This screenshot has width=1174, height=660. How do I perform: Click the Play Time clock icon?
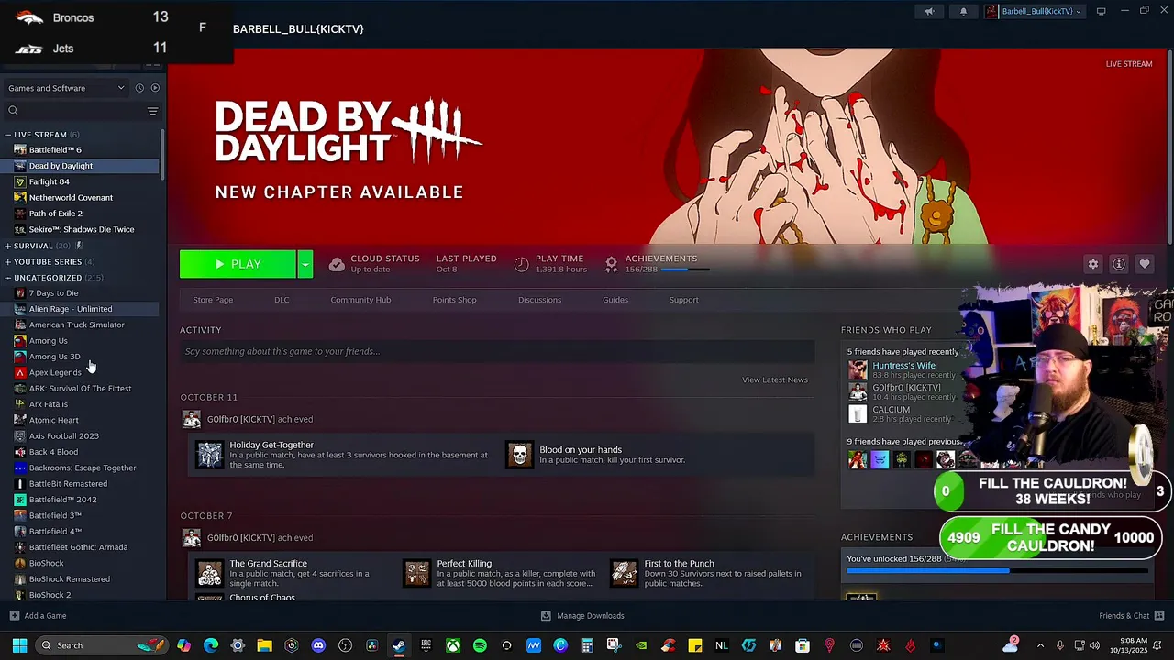(521, 264)
